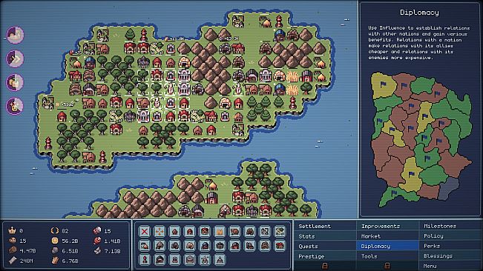Select the blue-roofed building in build palette

(205, 246)
